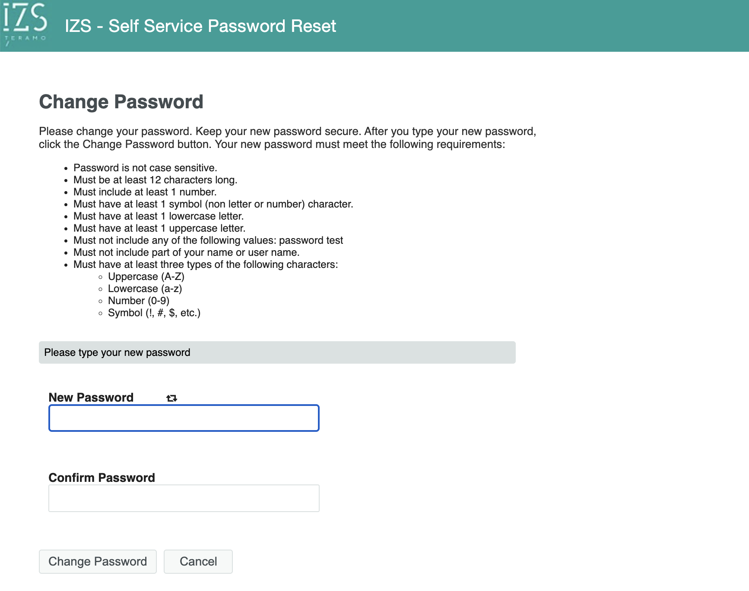Click the Change Password page heading

click(121, 102)
